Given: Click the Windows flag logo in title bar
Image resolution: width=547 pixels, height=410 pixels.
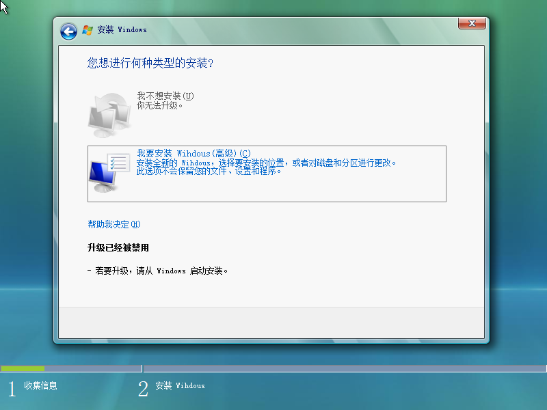Looking at the screenshot, I should [88, 30].
